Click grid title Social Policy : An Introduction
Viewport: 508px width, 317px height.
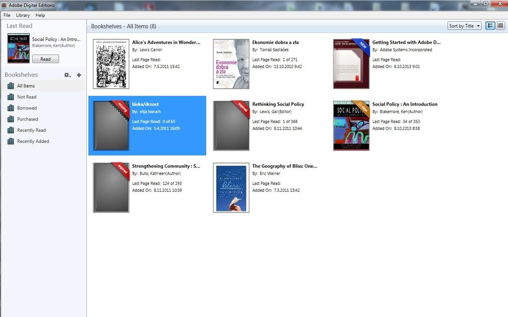405,104
